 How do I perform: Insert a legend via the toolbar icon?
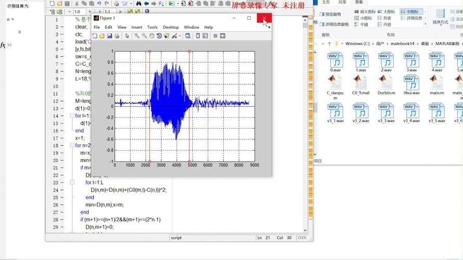coord(205,36)
